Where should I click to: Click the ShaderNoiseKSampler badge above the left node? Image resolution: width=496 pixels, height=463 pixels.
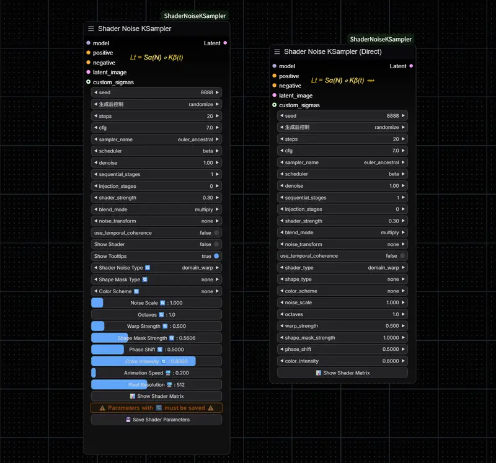(x=195, y=16)
